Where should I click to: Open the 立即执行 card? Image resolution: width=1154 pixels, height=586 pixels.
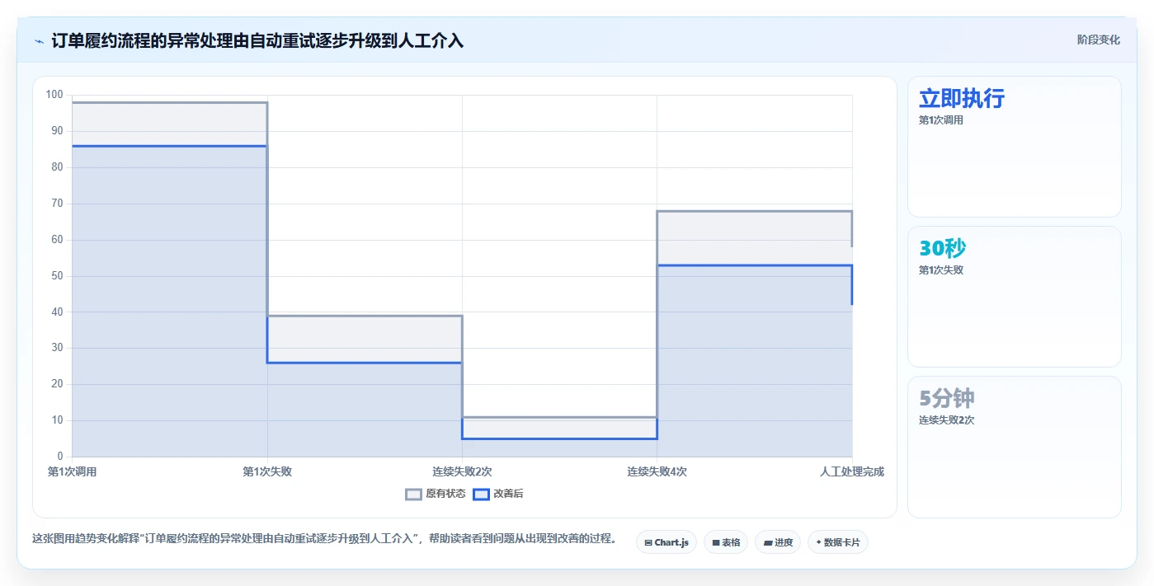click(x=1015, y=147)
